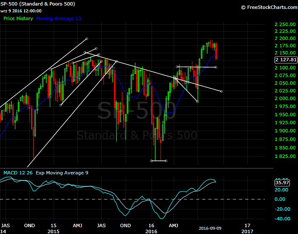
Task: Click the 2016-09-09 date marker on time axis
Action: coord(210,228)
